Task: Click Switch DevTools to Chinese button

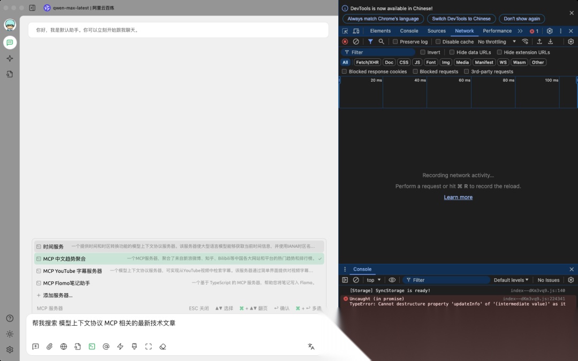Action: 461,19
